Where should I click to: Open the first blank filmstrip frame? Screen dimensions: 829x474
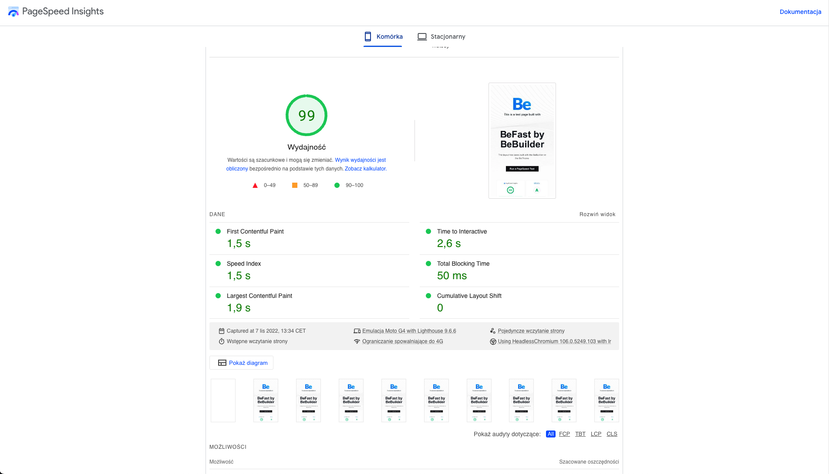[223, 401]
